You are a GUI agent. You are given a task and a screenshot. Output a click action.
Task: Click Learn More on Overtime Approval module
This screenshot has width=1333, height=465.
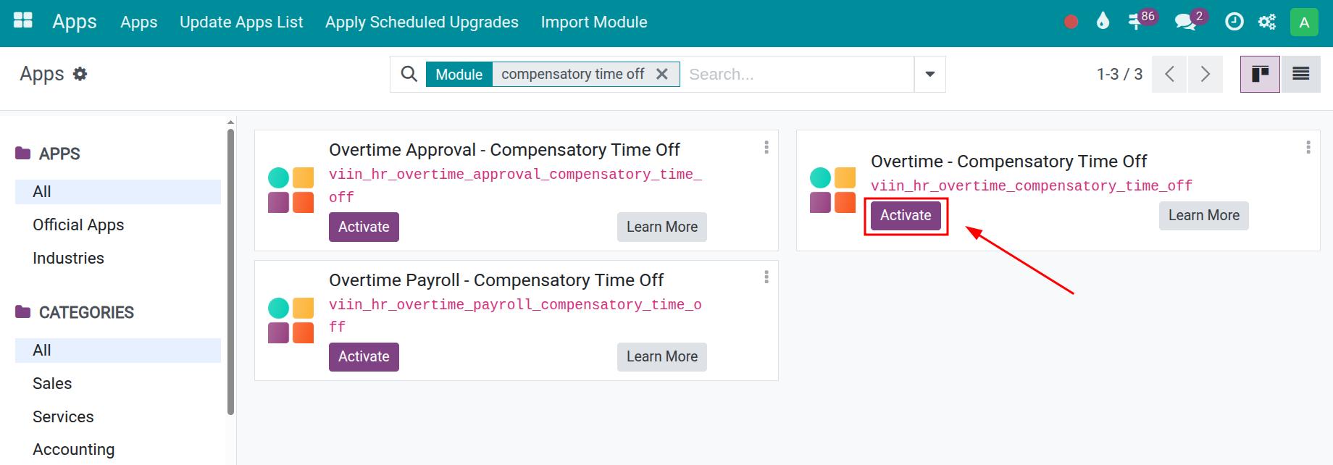661,227
